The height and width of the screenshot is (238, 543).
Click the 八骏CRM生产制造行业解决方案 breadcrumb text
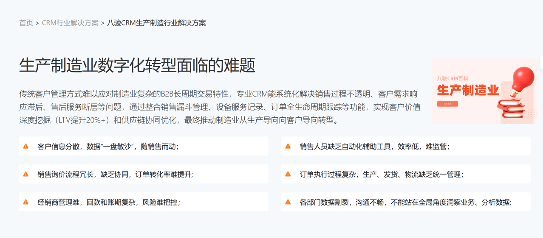[x=156, y=23]
